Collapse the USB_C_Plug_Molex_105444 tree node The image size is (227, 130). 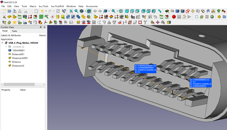click(2, 43)
